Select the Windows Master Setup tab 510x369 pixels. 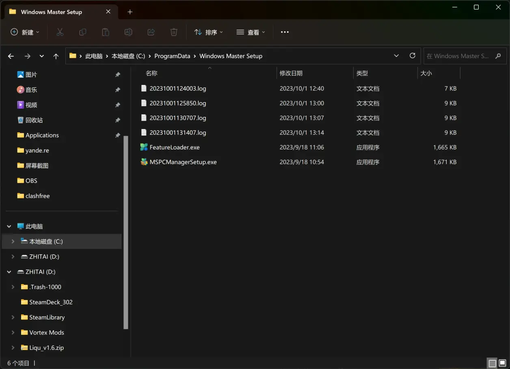click(61, 12)
